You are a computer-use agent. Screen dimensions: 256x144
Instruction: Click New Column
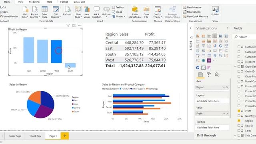point(192,12)
